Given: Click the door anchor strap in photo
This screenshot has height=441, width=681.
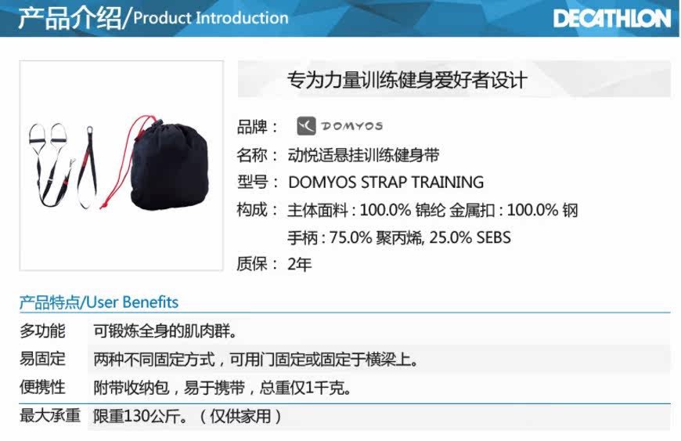Looking at the screenshot, I should click(88, 168).
